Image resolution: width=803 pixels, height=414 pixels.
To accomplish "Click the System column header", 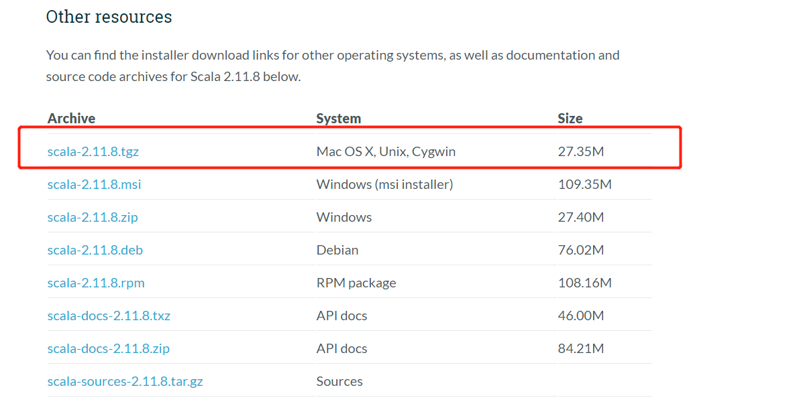I will click(x=338, y=118).
